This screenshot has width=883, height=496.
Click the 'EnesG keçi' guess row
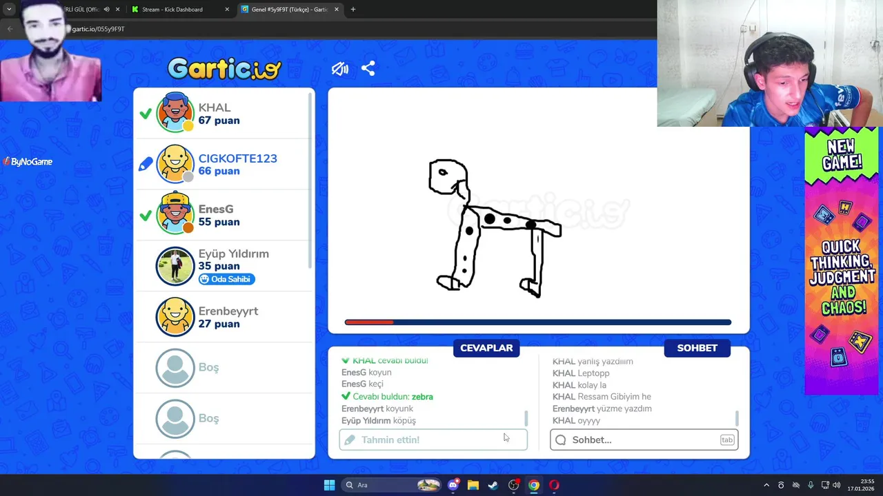(362, 384)
